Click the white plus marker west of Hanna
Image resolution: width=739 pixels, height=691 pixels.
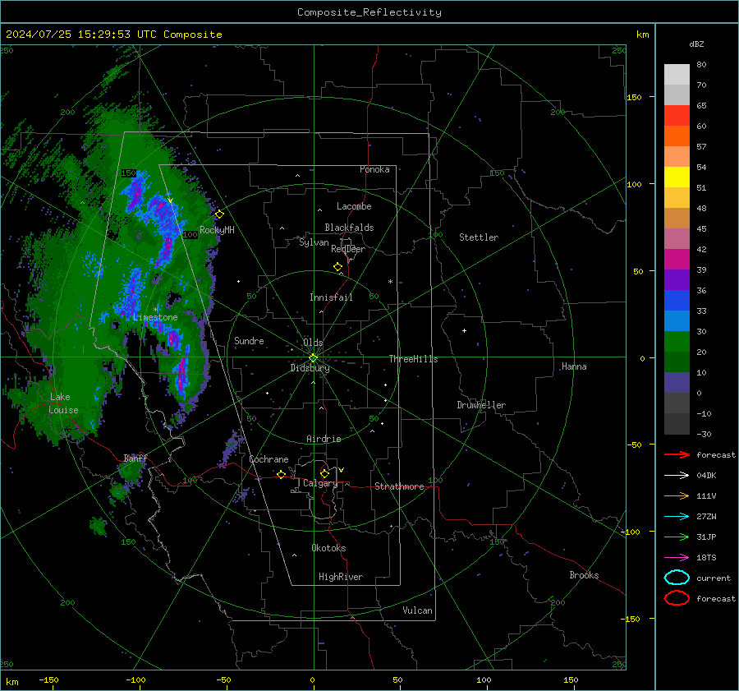point(464,330)
